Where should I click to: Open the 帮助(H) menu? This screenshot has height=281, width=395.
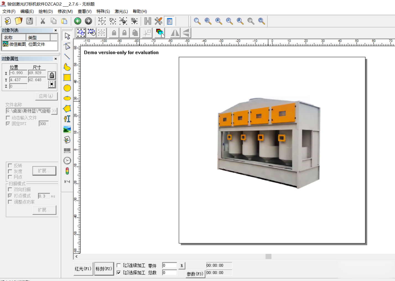tap(140, 11)
